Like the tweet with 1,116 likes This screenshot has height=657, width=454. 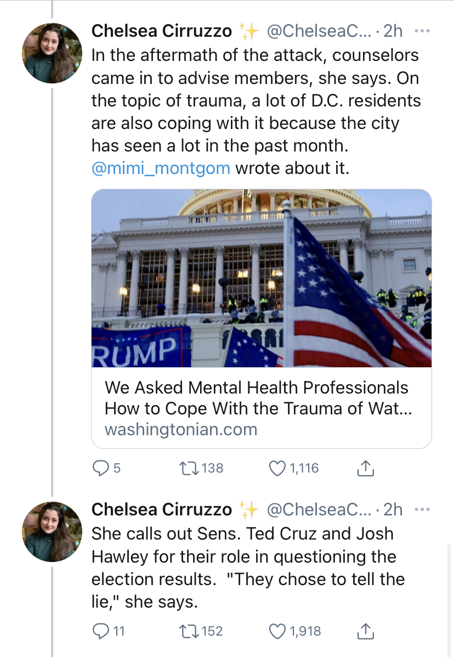click(x=277, y=468)
